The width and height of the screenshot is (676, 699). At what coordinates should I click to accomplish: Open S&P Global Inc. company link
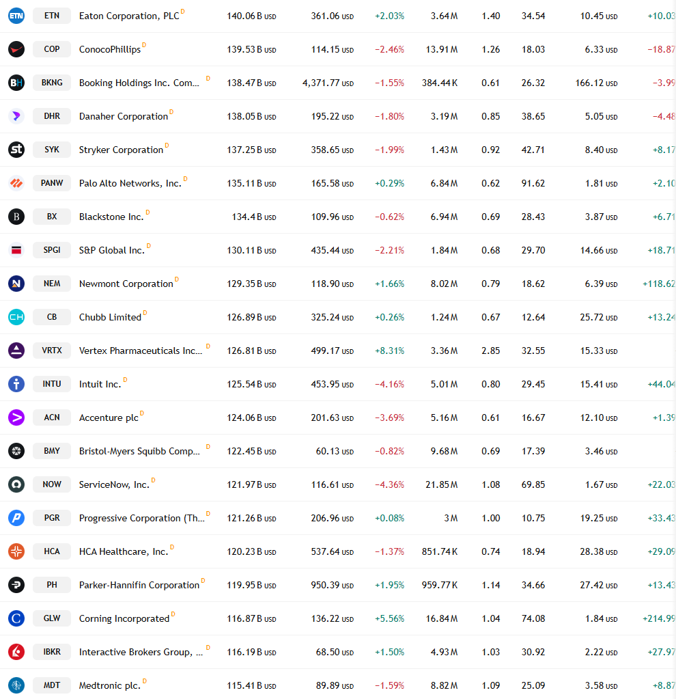[112, 250]
